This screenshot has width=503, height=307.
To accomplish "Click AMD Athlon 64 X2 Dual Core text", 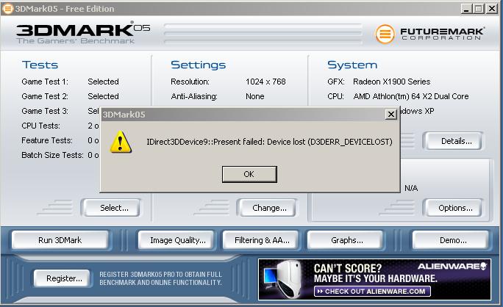I will 411,96.
